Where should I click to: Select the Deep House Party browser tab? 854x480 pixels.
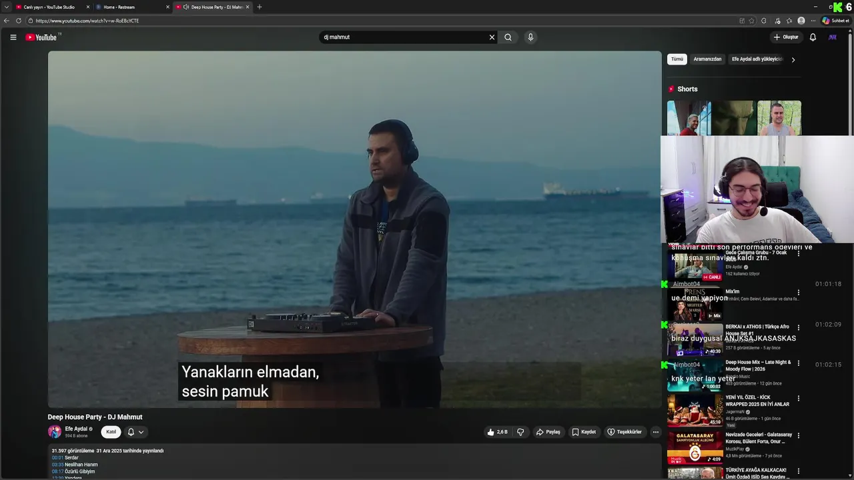pyautogui.click(x=217, y=7)
